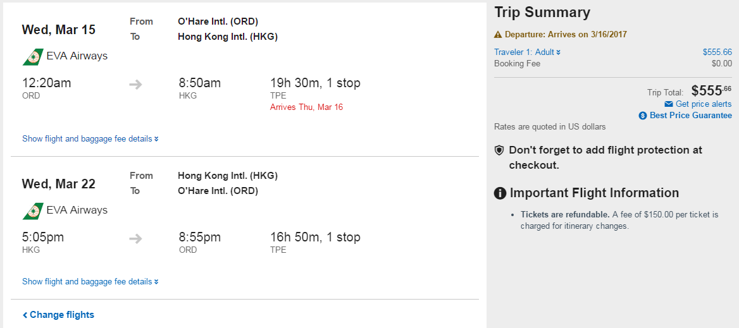The width and height of the screenshot is (739, 328).
Task: Click the envelope icon beside Get price alerts
Action: coord(668,104)
